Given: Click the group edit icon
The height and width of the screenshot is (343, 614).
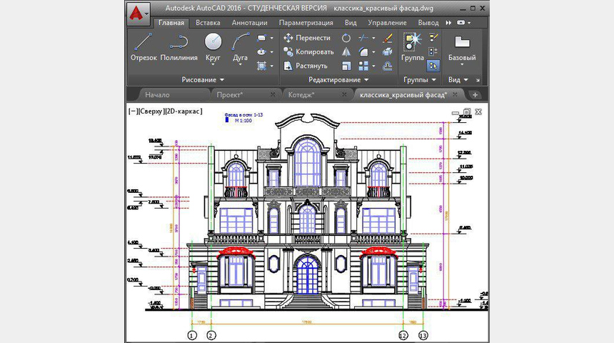Looking at the screenshot, I should point(433,51).
